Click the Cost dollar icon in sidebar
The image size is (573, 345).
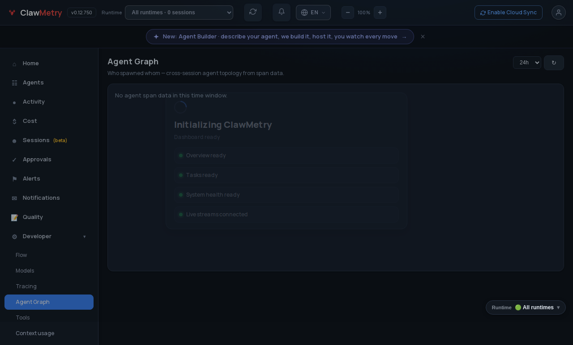tap(14, 122)
